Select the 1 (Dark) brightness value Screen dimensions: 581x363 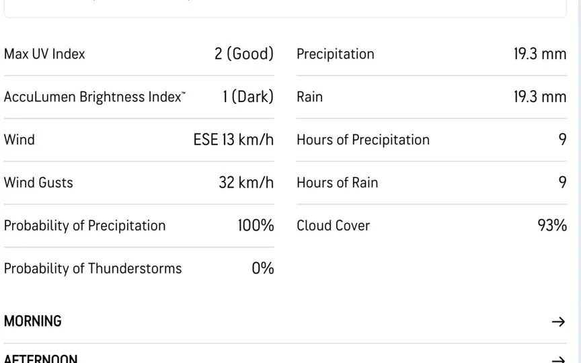(248, 97)
